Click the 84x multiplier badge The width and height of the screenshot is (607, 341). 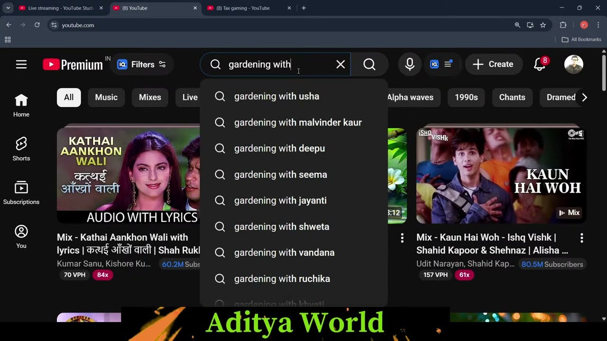click(103, 275)
